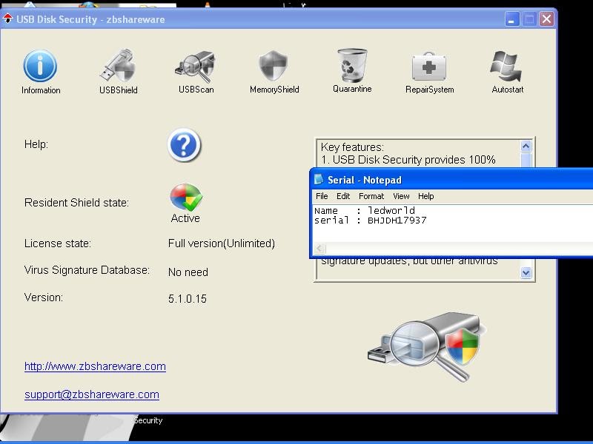Click the USB Disk Security title bar icon
The image size is (593, 444).
click(7, 18)
